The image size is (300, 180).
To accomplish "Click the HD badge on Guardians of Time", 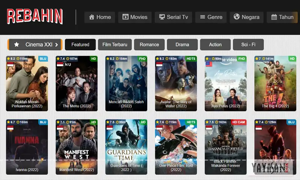I will 143,122.
